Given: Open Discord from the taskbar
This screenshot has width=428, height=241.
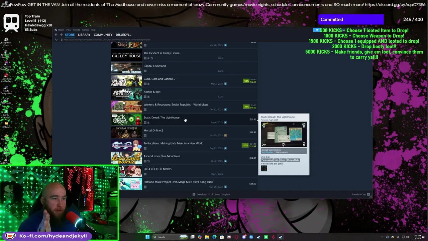Looking at the screenshot, I should [x=244, y=237].
